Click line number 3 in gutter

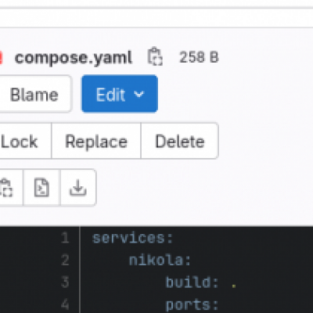(65, 282)
